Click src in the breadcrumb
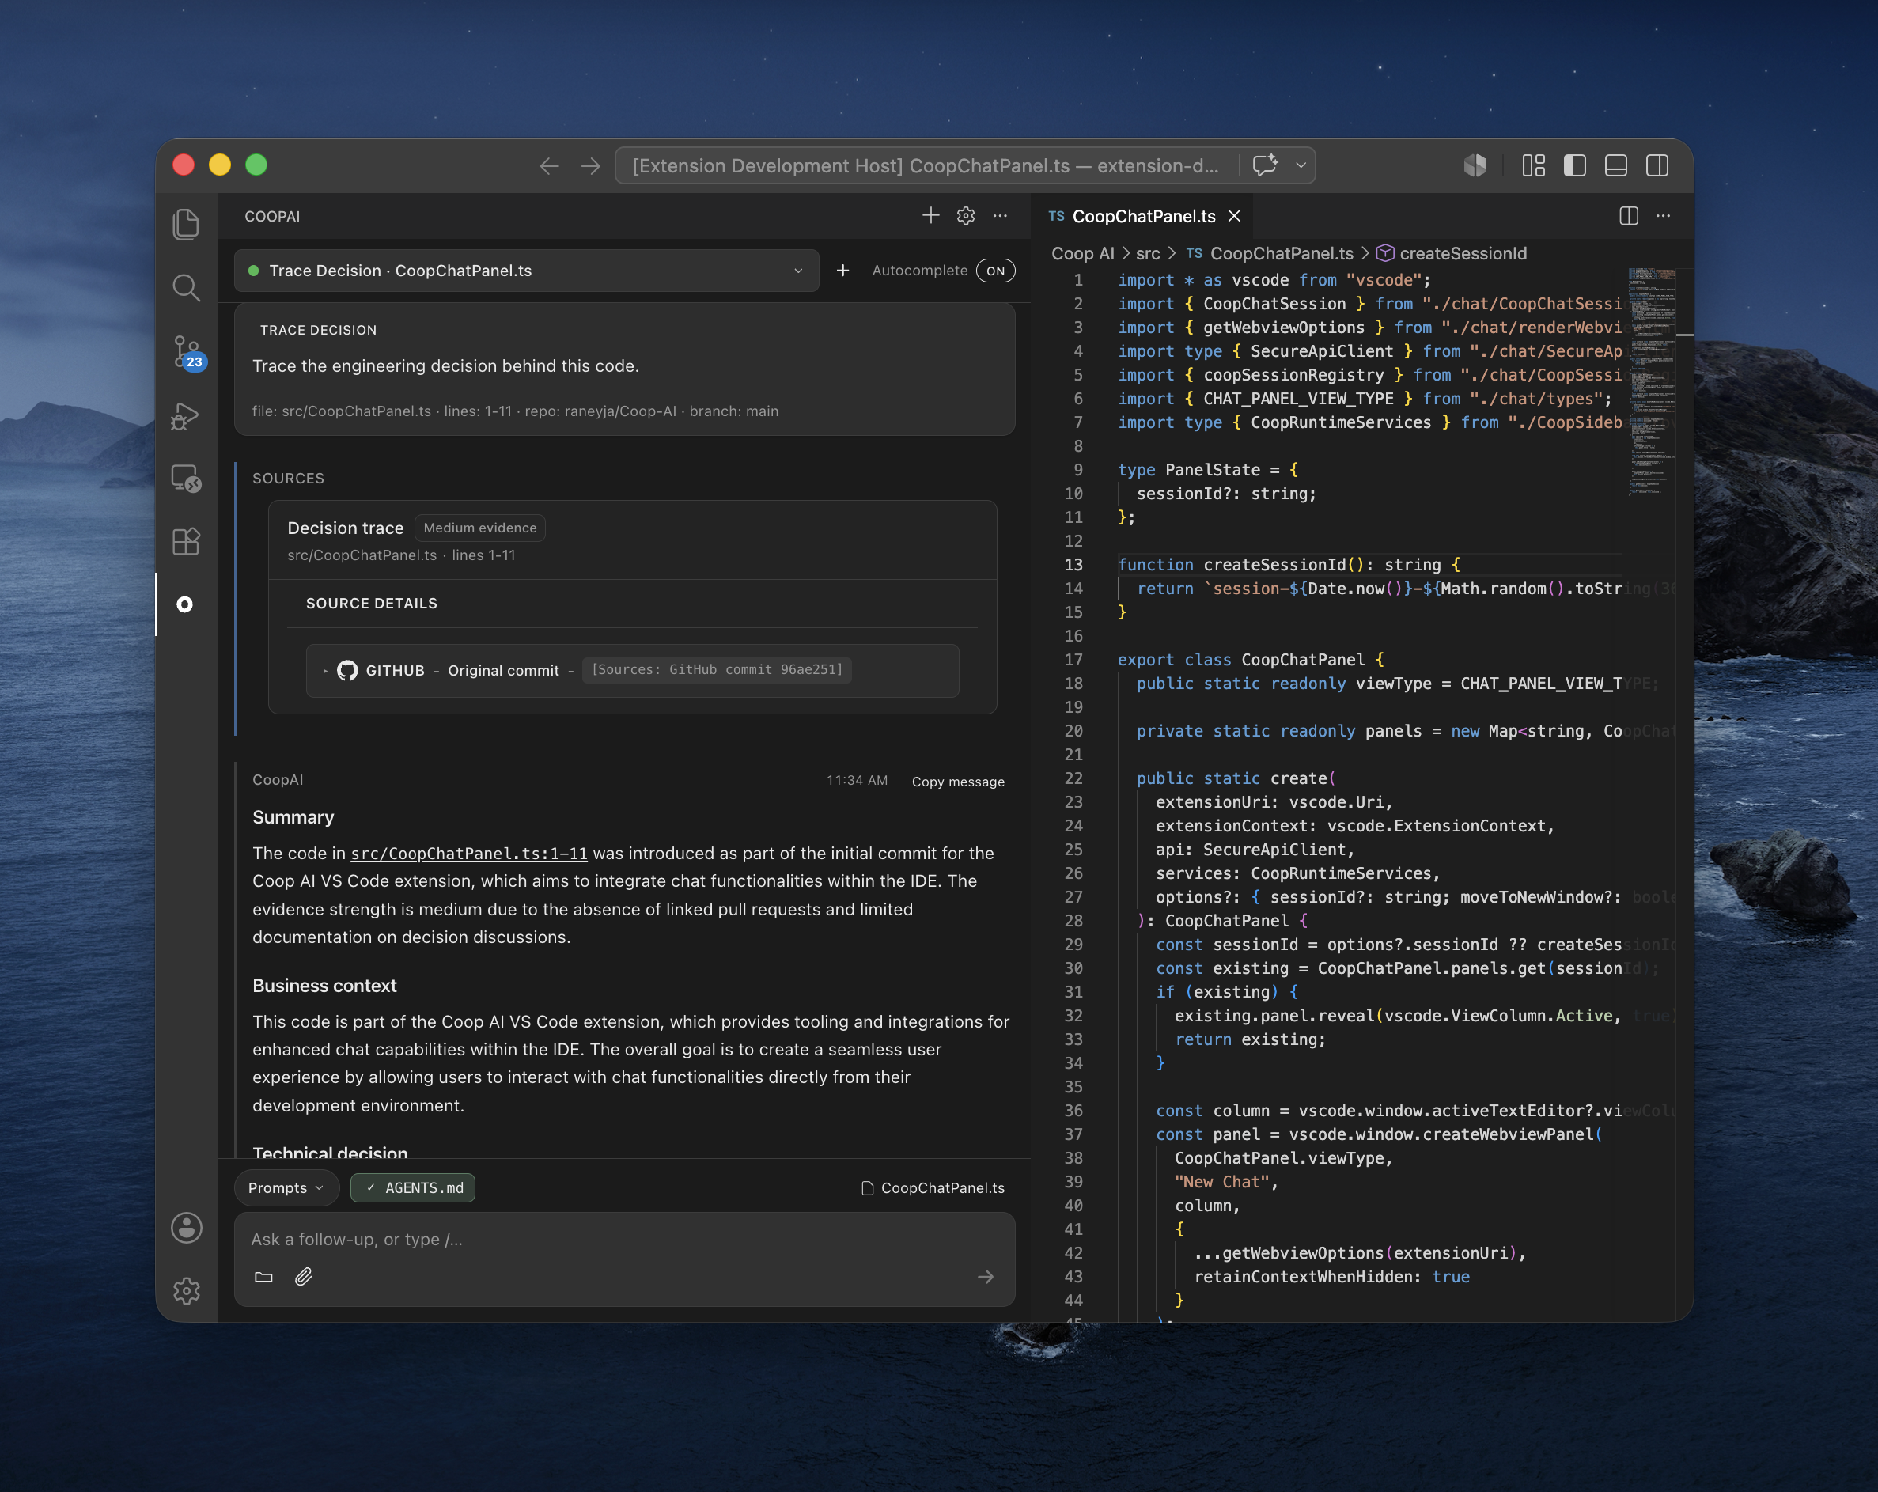The image size is (1878, 1492). tap(1147, 253)
